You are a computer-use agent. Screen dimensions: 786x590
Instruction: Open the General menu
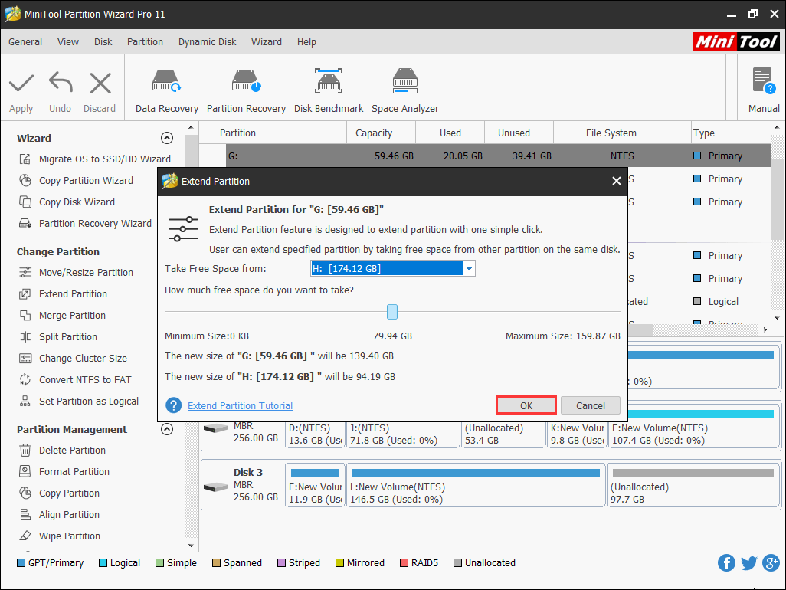(x=25, y=41)
